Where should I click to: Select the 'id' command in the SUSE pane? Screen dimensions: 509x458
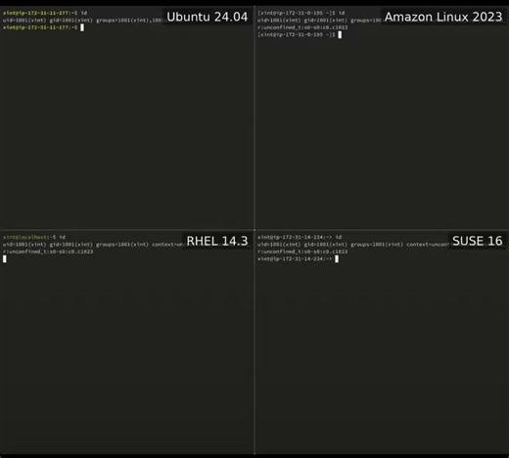(x=339, y=237)
